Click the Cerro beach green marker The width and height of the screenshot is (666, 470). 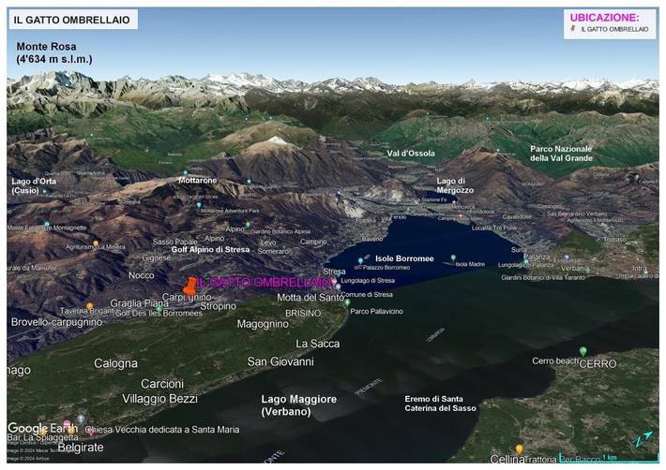pyautogui.click(x=583, y=351)
